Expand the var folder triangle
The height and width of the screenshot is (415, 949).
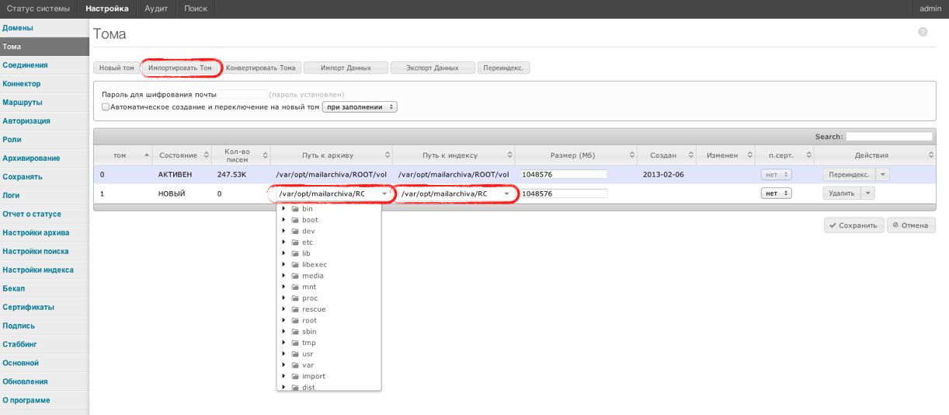click(x=284, y=365)
